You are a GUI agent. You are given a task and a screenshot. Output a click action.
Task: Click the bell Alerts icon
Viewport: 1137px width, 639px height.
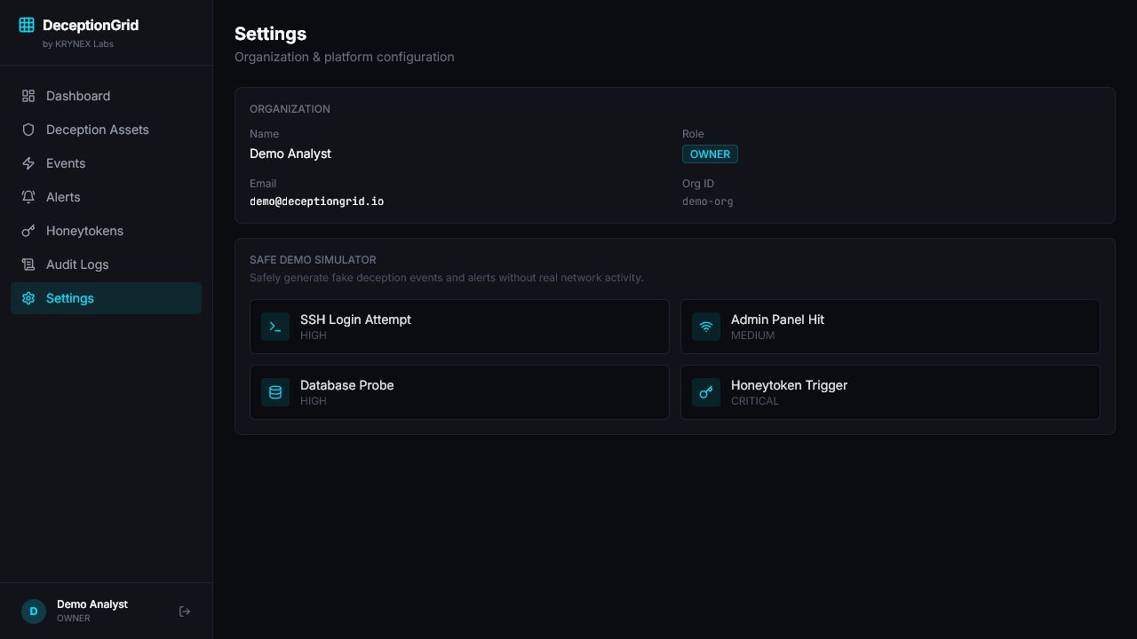click(x=28, y=197)
